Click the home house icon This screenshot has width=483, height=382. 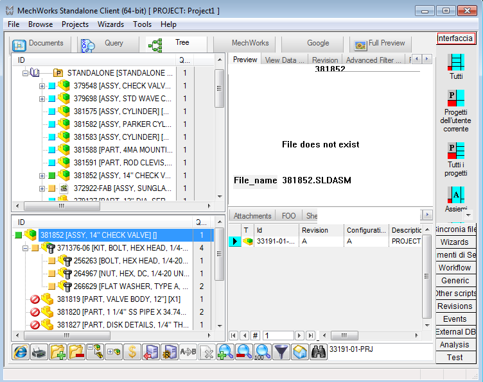[300, 352]
